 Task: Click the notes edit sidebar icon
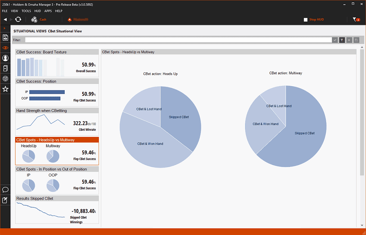[5, 200]
